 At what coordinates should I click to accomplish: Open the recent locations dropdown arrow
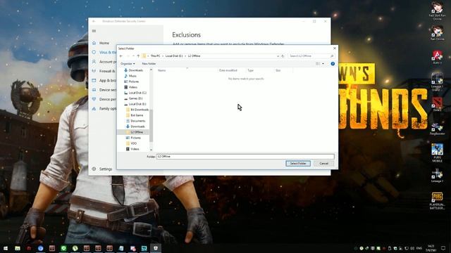pos(133,56)
